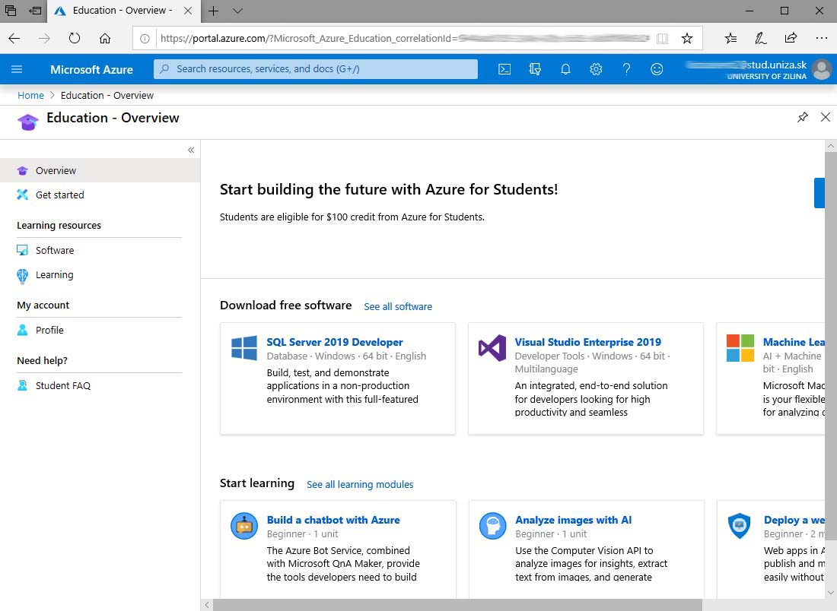837x611 pixels.
Task: Add this page to favorites star
Action: point(687,39)
